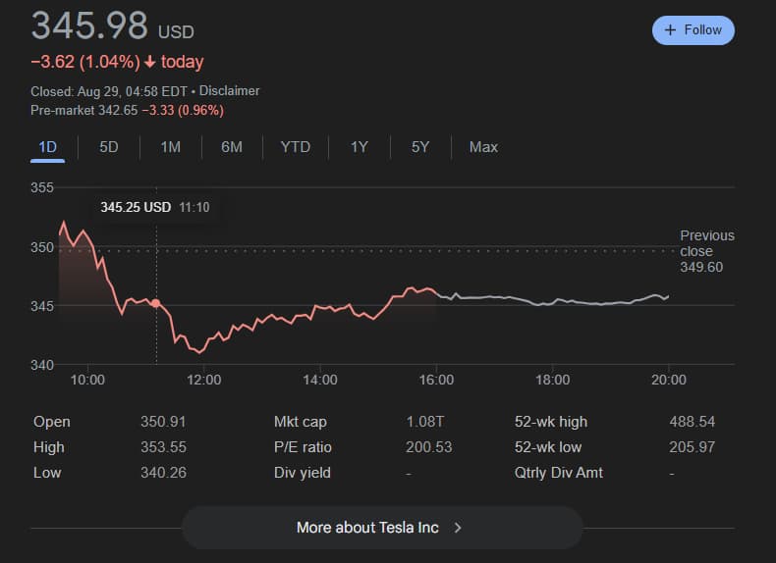Image resolution: width=776 pixels, height=563 pixels.
Task: Click the Mkt cap label
Action: (x=300, y=422)
